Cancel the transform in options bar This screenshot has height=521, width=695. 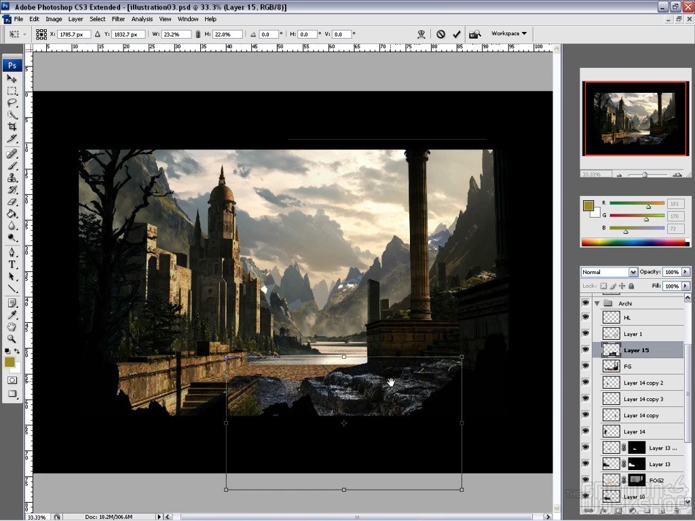(440, 34)
